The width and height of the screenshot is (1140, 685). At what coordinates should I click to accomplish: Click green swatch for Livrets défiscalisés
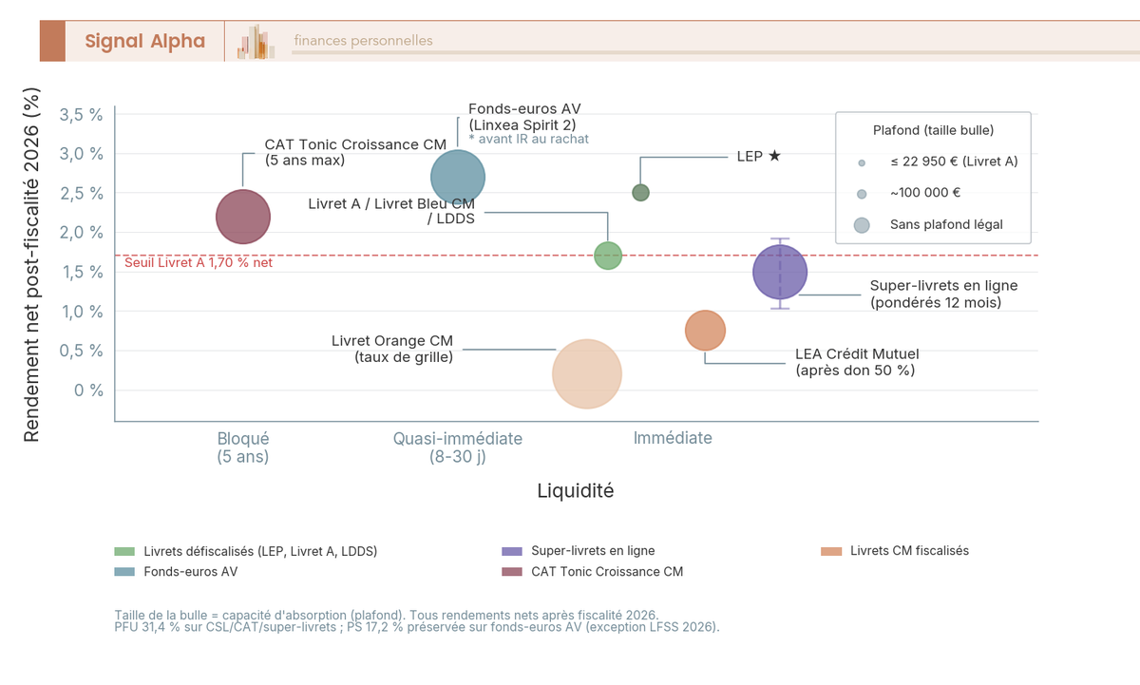pyautogui.click(x=125, y=551)
